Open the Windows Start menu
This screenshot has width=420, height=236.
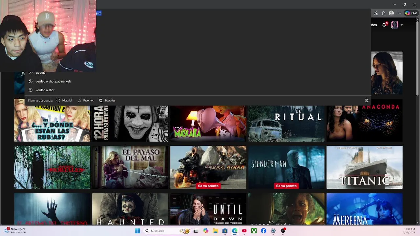137,231
